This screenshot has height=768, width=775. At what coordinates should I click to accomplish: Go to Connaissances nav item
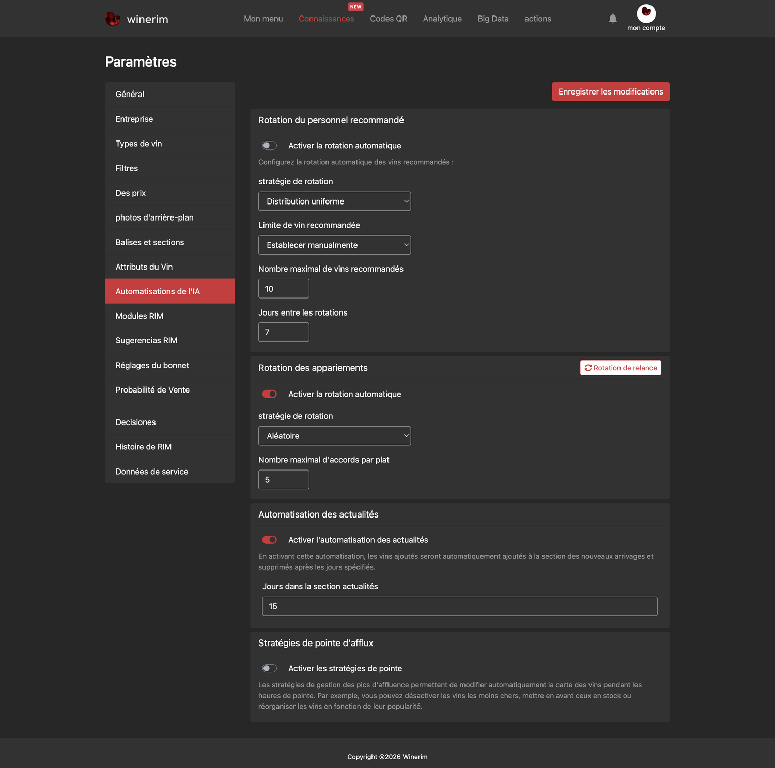[x=327, y=19]
